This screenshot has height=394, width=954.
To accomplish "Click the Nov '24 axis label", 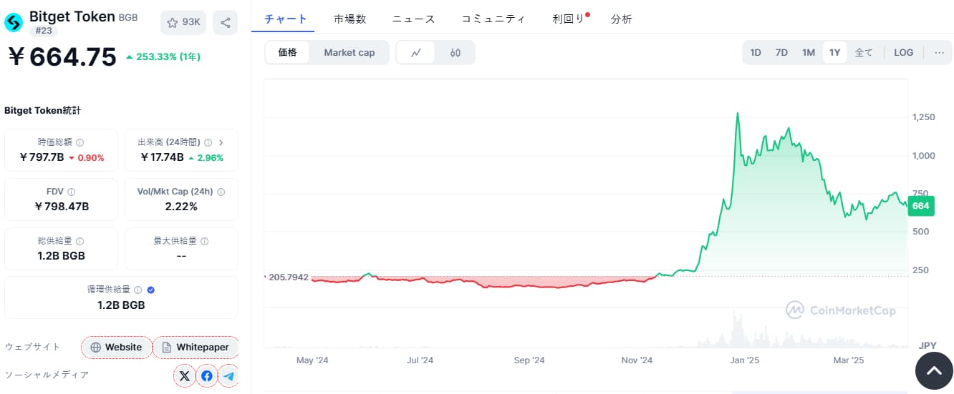I will (x=636, y=360).
